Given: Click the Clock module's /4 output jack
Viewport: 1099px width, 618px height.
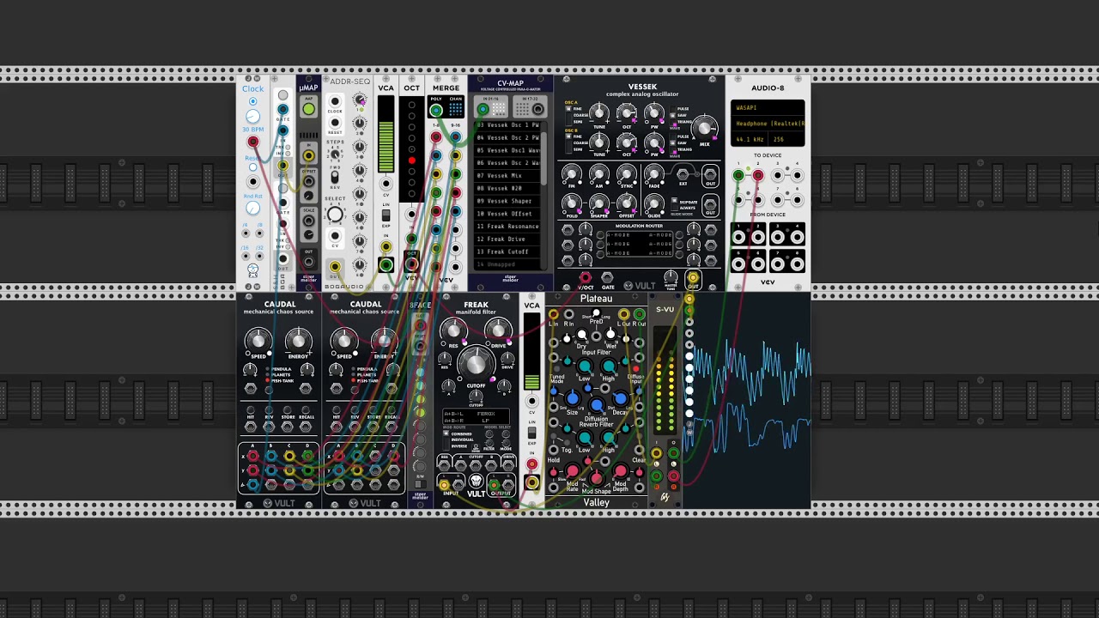Looking at the screenshot, I should coord(246,233).
